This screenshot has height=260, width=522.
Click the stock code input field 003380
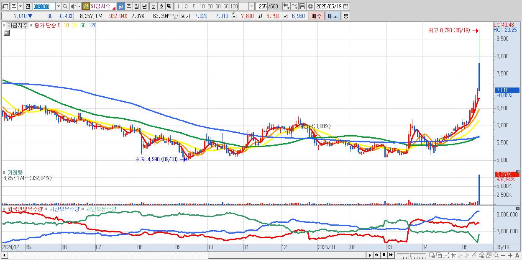point(44,6)
